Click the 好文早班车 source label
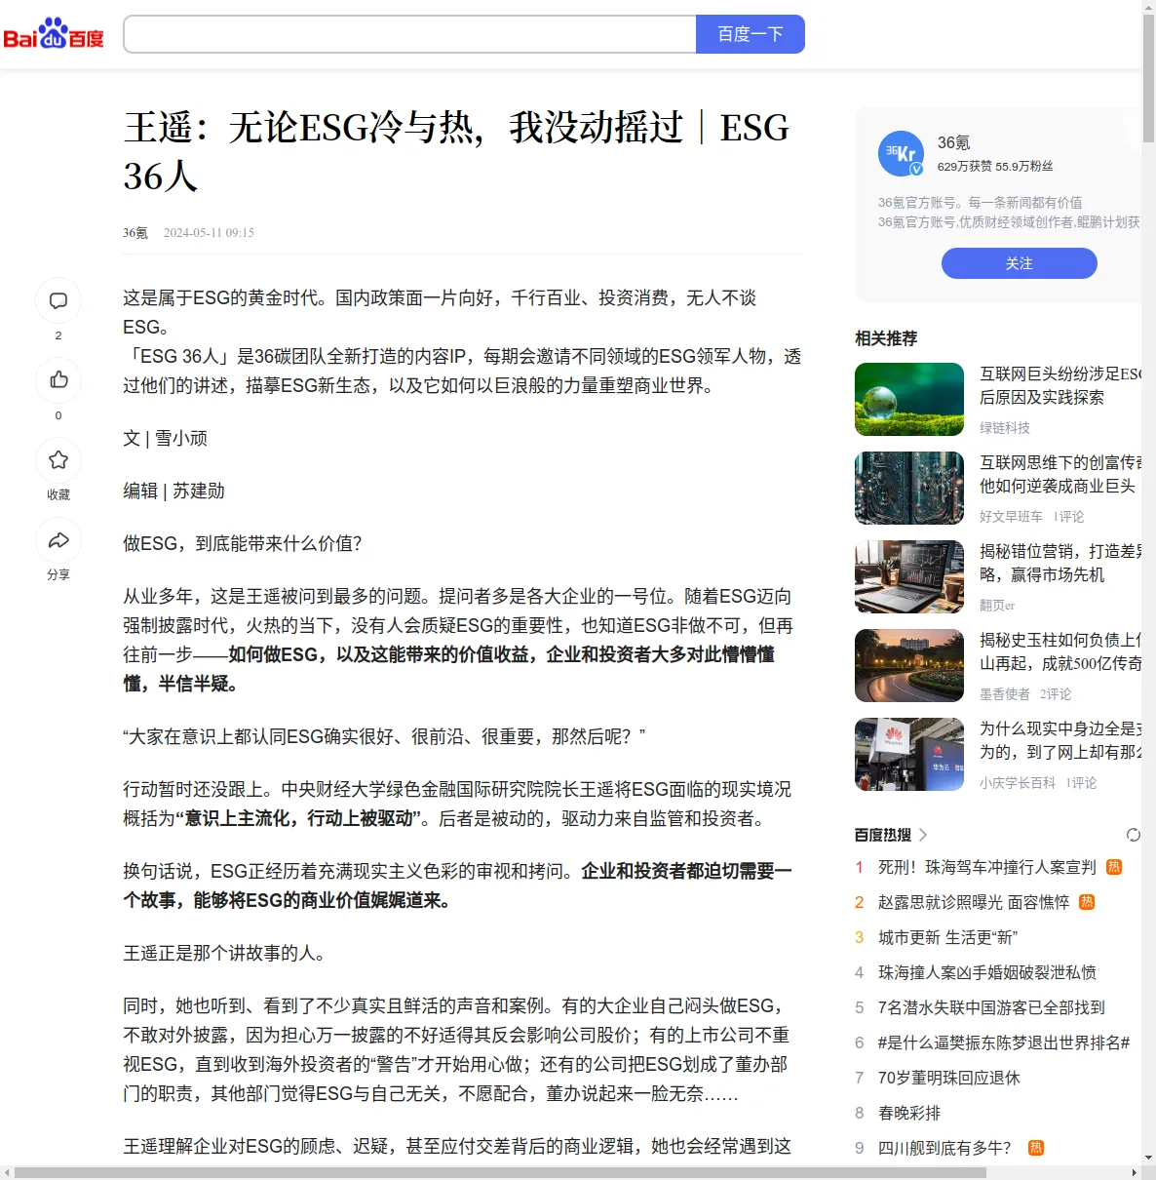Screen dimensions: 1156x1180 (1011, 517)
